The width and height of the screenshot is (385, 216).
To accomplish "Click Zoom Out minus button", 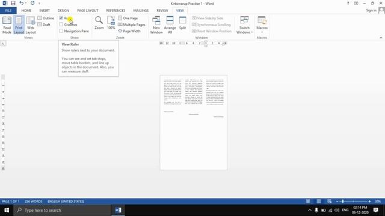I will click(x=337, y=202).
